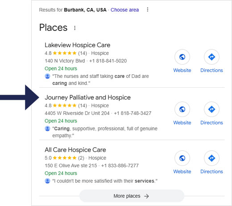232x206 pixels.
Task: Click the reviewer avatar on the All Care review
Action: (x=47, y=181)
